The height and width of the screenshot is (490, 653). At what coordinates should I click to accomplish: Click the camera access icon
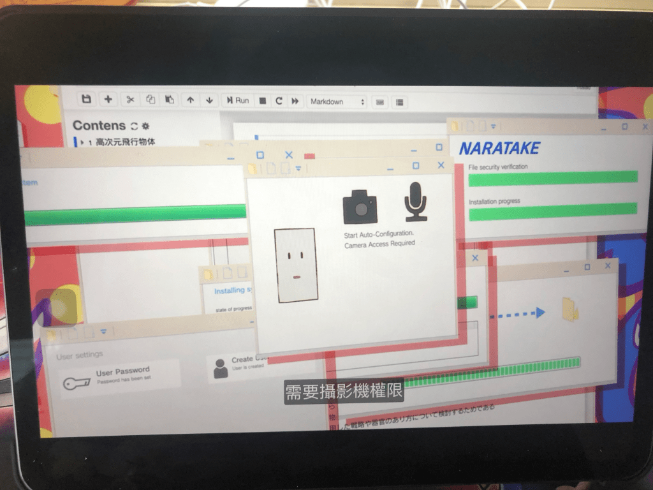click(360, 207)
